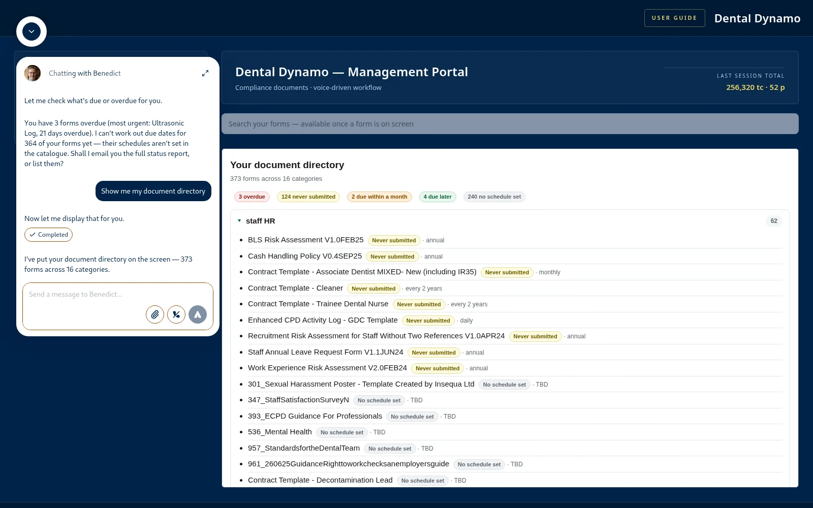Select the 2 due within a month badge

click(380, 197)
